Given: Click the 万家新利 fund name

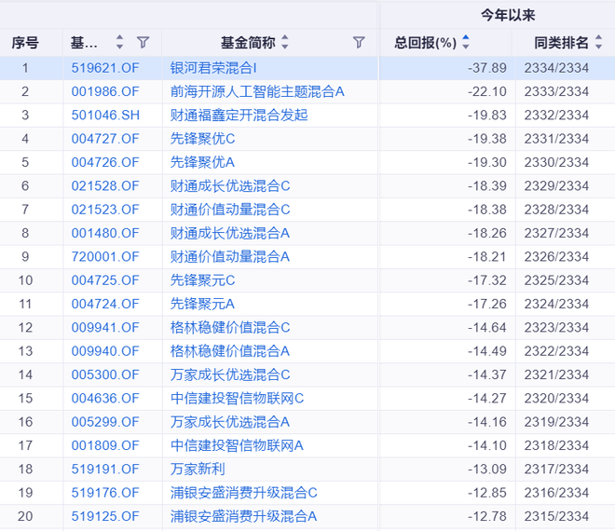Looking at the screenshot, I should (198, 469).
